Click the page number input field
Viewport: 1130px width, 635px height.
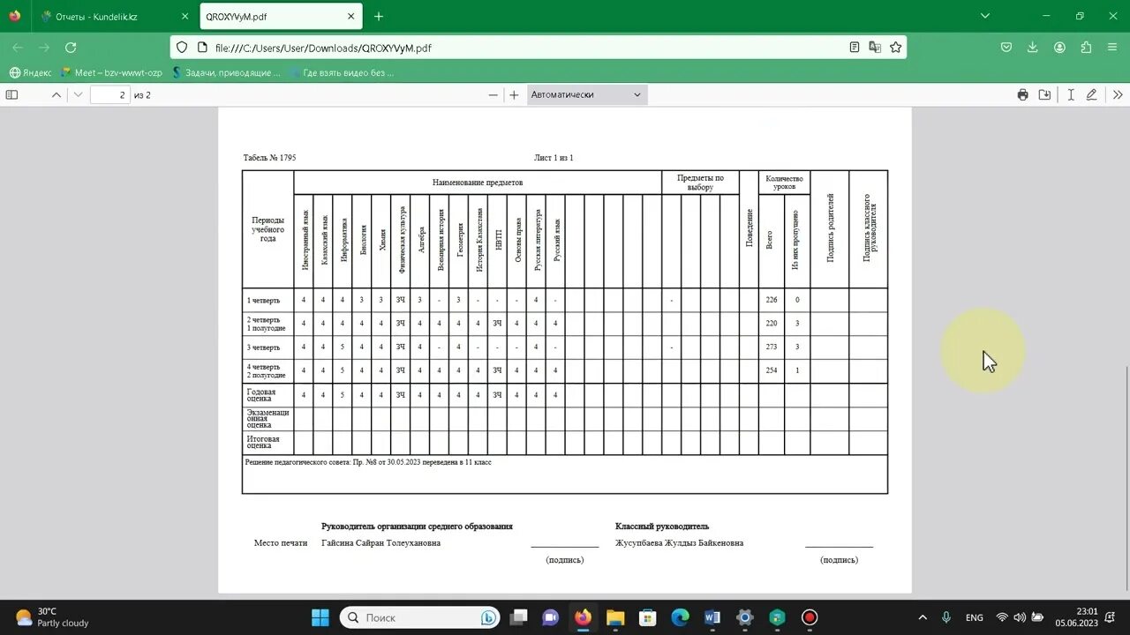coord(110,94)
